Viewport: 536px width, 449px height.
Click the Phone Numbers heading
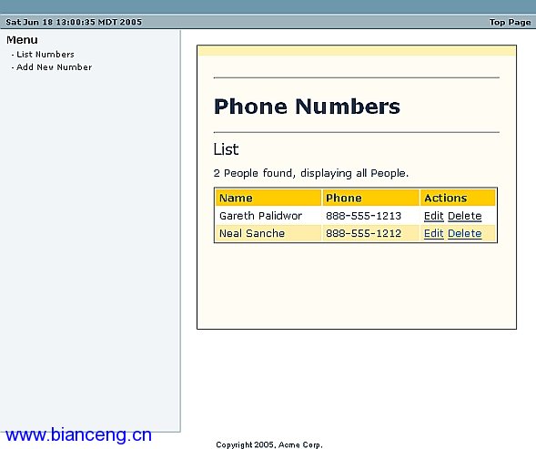point(307,107)
